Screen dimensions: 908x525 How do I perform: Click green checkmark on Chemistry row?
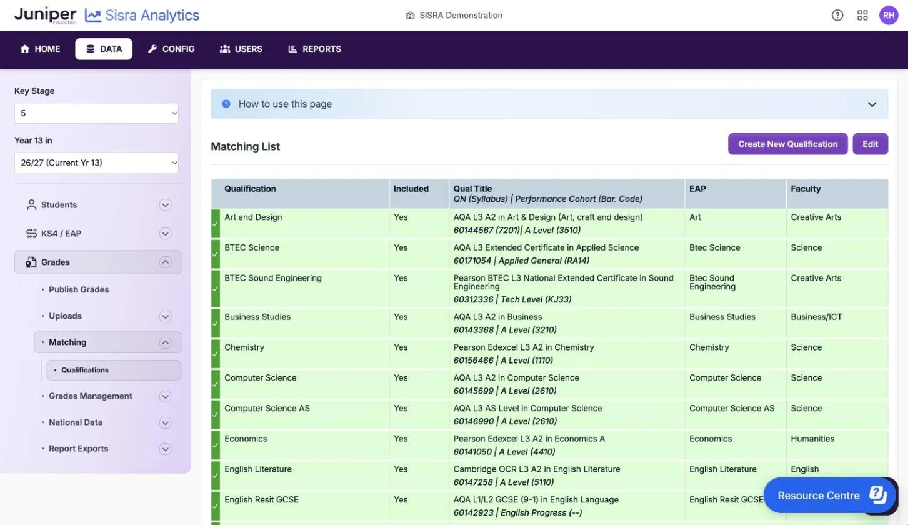(x=216, y=354)
